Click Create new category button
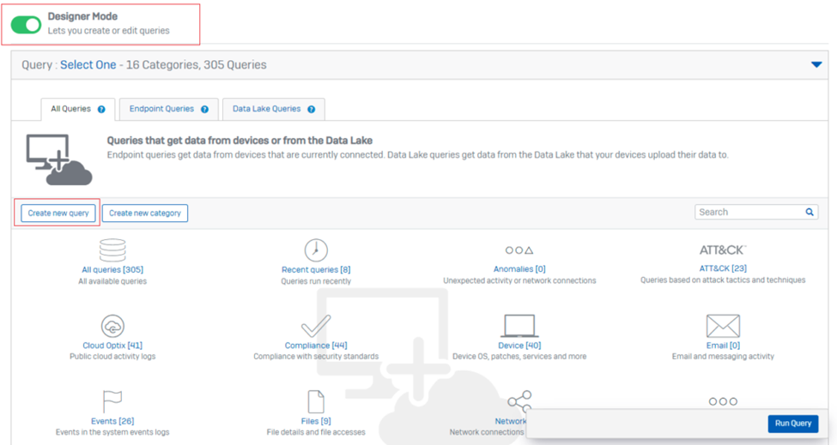The height and width of the screenshot is (445, 837). pyautogui.click(x=145, y=213)
